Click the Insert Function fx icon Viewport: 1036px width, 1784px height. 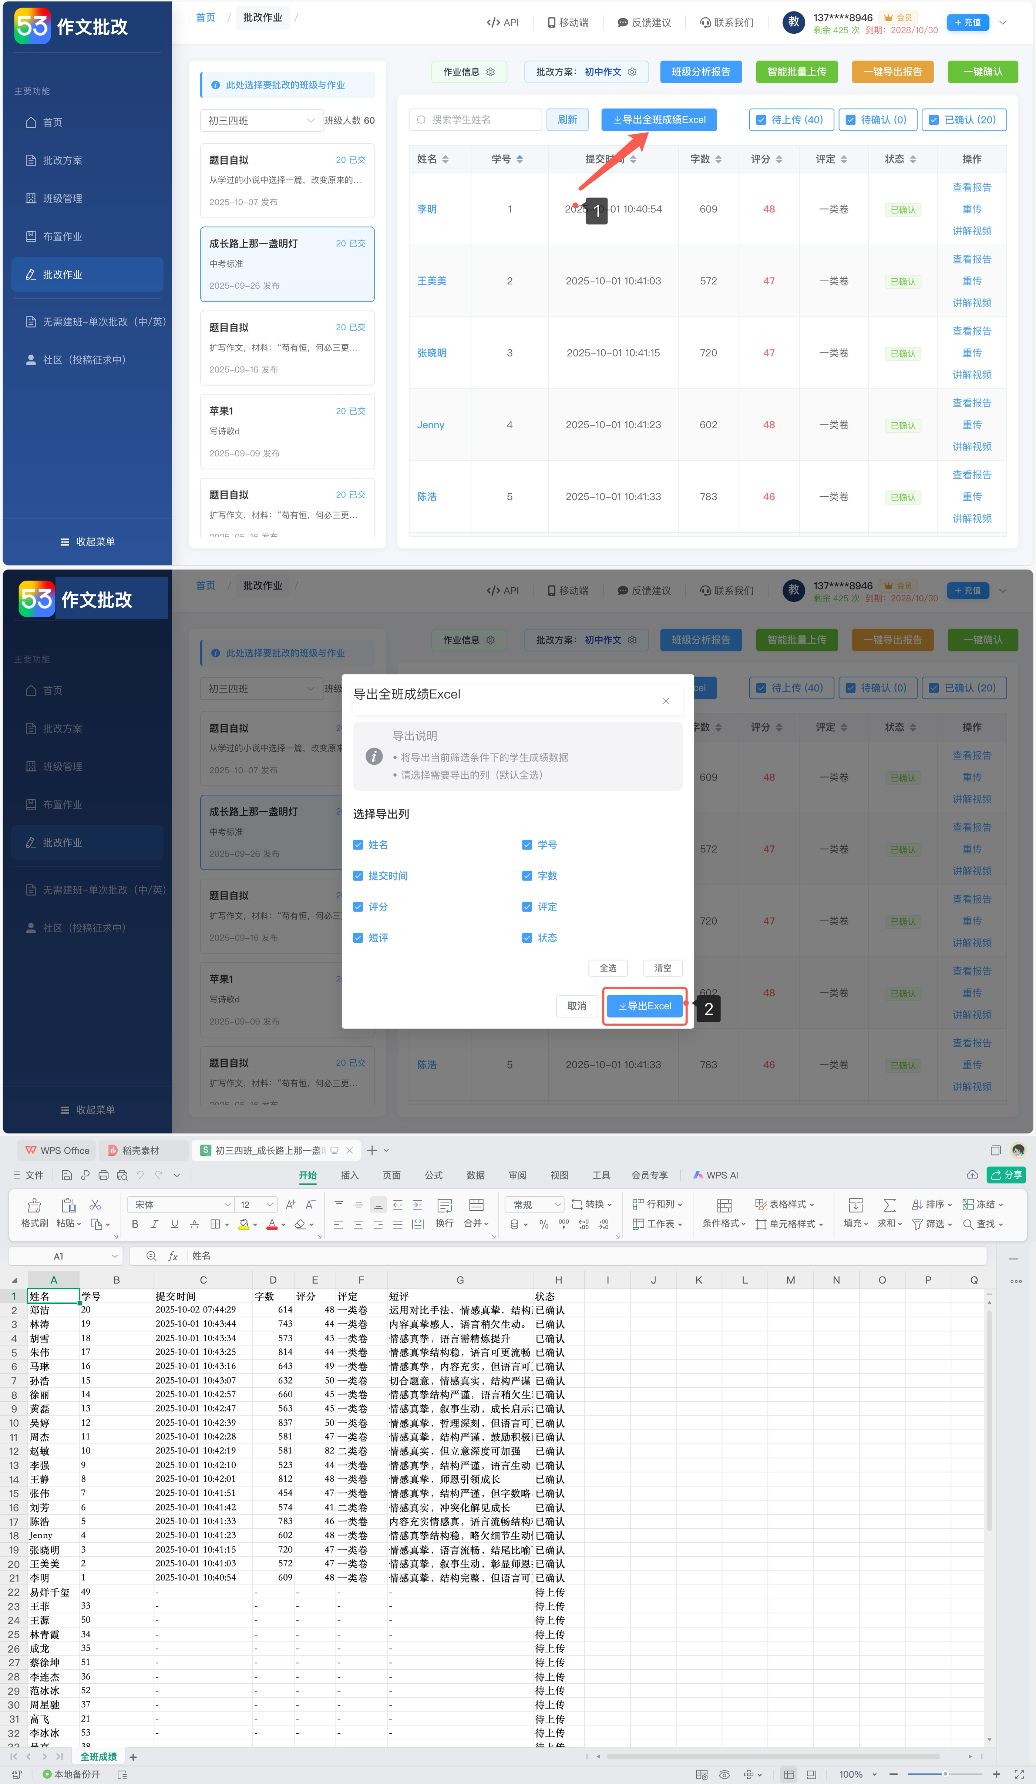pos(173,1256)
